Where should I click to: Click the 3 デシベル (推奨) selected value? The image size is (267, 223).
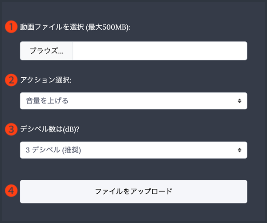pyautogui.click(x=53, y=150)
